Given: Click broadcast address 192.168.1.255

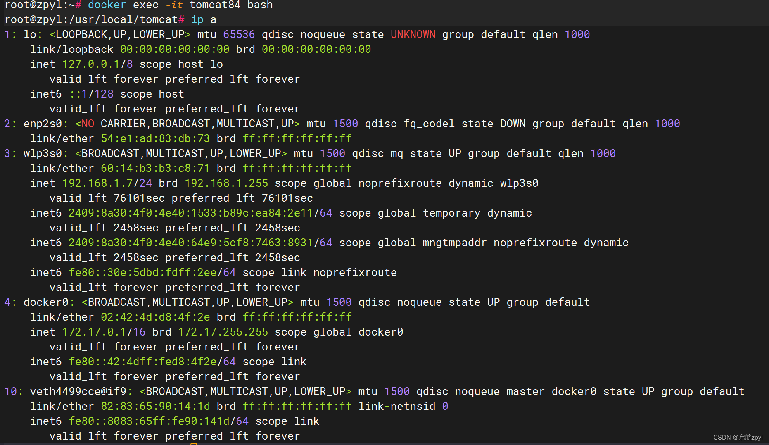Looking at the screenshot, I should pos(226,183).
